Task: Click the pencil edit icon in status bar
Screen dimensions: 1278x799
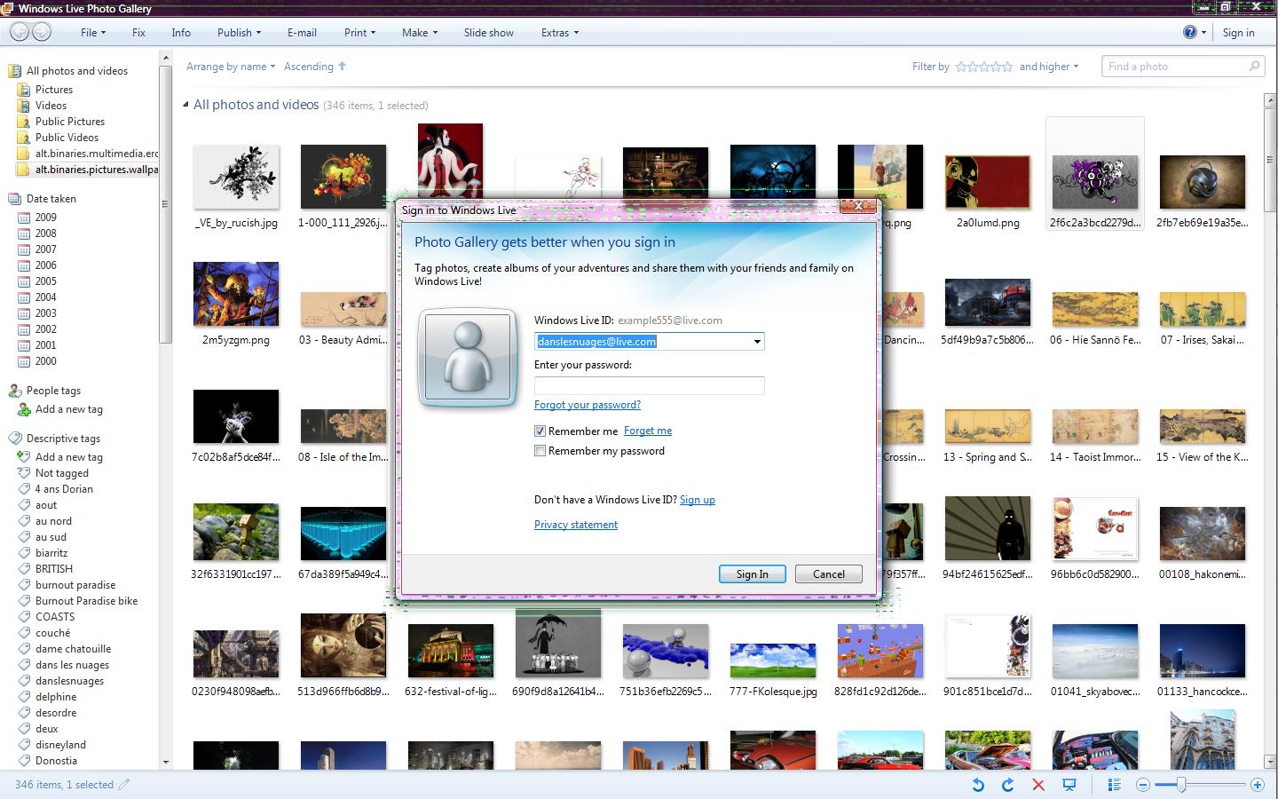Action: [x=124, y=784]
